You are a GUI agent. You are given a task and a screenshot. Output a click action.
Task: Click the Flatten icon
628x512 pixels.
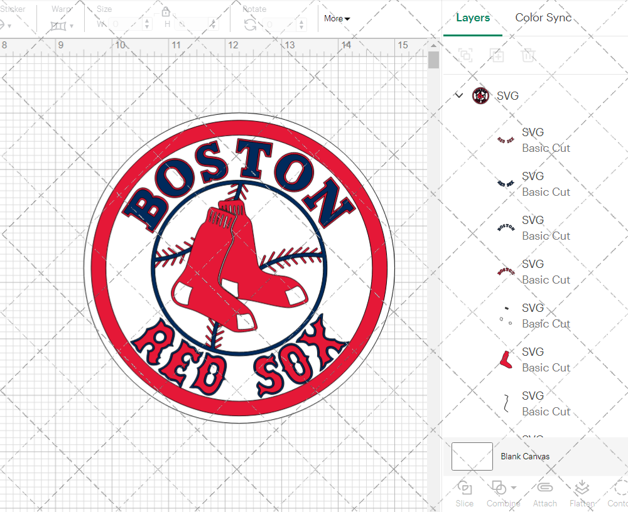click(x=582, y=493)
